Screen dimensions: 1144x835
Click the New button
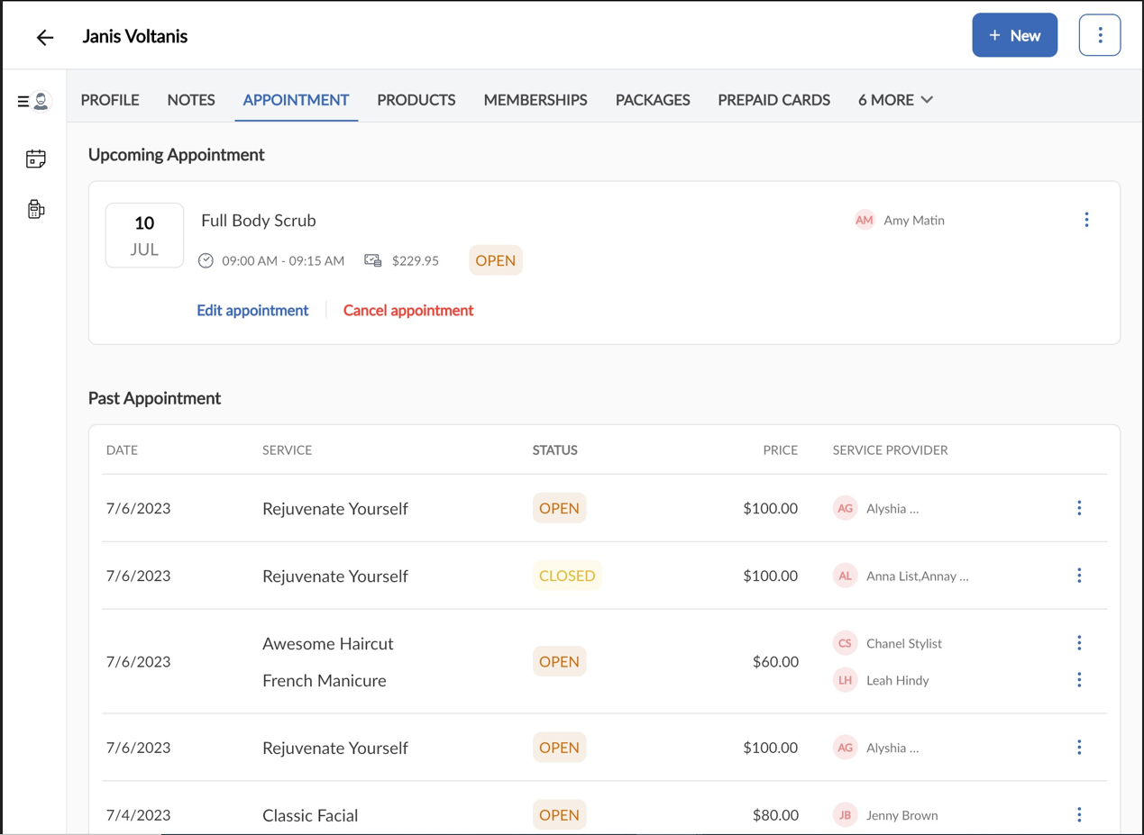[x=1014, y=35]
